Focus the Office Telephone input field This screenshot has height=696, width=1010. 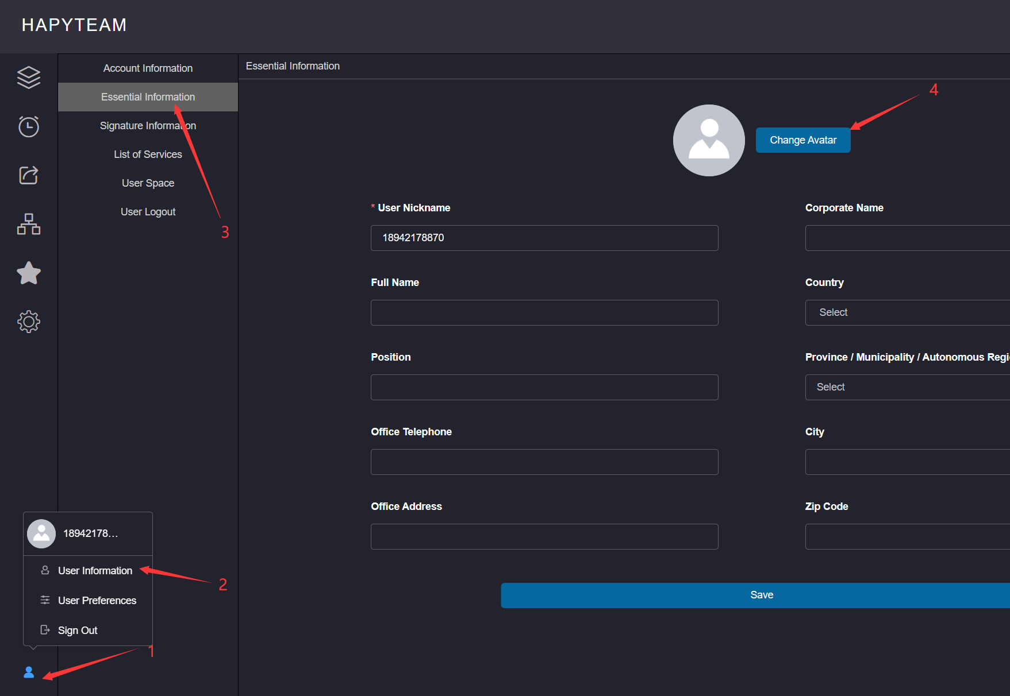tap(544, 462)
